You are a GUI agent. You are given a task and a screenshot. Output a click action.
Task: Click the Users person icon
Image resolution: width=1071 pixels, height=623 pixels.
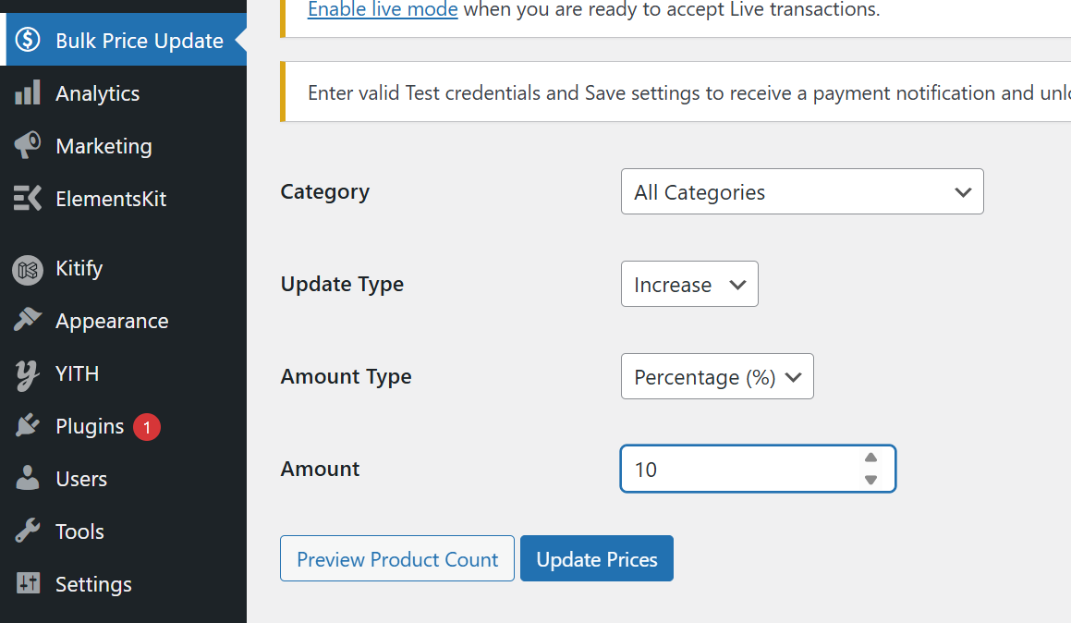[x=28, y=479]
